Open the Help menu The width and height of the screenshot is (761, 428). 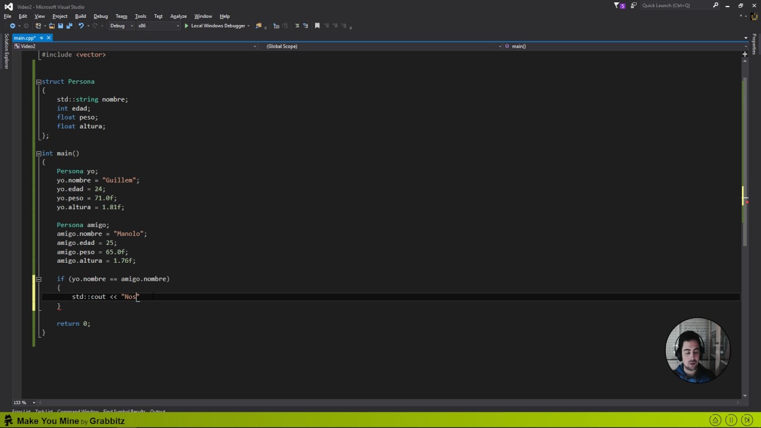point(225,16)
